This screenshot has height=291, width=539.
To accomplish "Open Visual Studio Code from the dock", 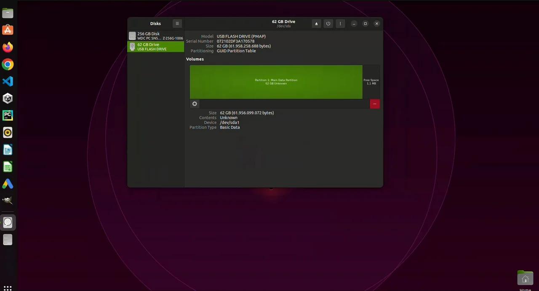I will click(x=8, y=81).
